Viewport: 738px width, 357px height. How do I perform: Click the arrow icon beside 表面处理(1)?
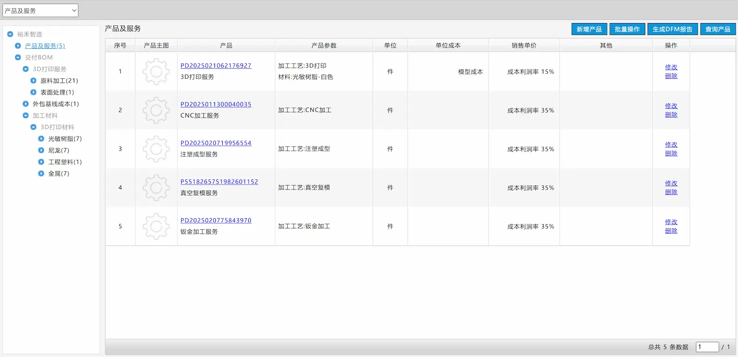(x=33, y=92)
